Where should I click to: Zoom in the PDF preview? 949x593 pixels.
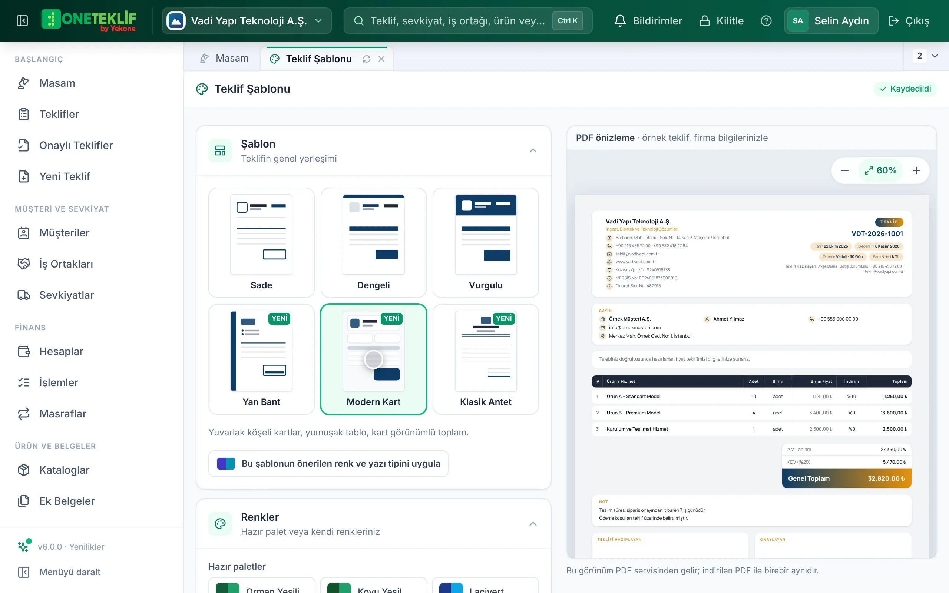pyautogui.click(x=916, y=170)
